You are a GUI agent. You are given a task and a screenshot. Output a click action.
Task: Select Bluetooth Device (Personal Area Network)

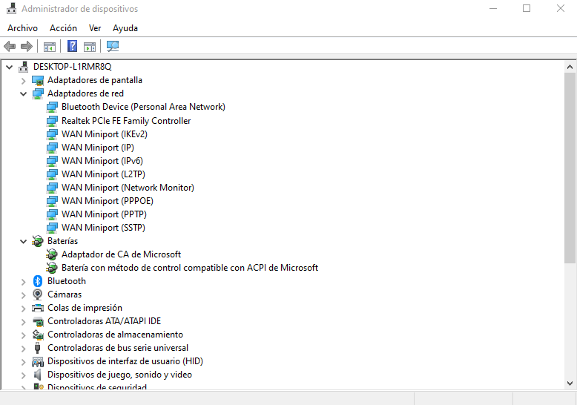tap(143, 107)
